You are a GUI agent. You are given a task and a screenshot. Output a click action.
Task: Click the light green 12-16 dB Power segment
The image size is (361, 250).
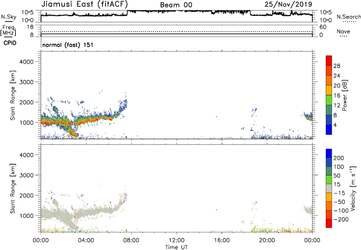[329, 100]
